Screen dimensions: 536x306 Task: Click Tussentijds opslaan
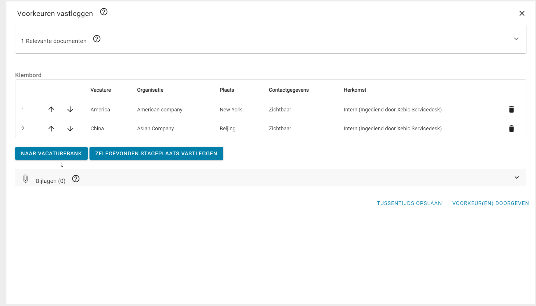pyautogui.click(x=409, y=203)
